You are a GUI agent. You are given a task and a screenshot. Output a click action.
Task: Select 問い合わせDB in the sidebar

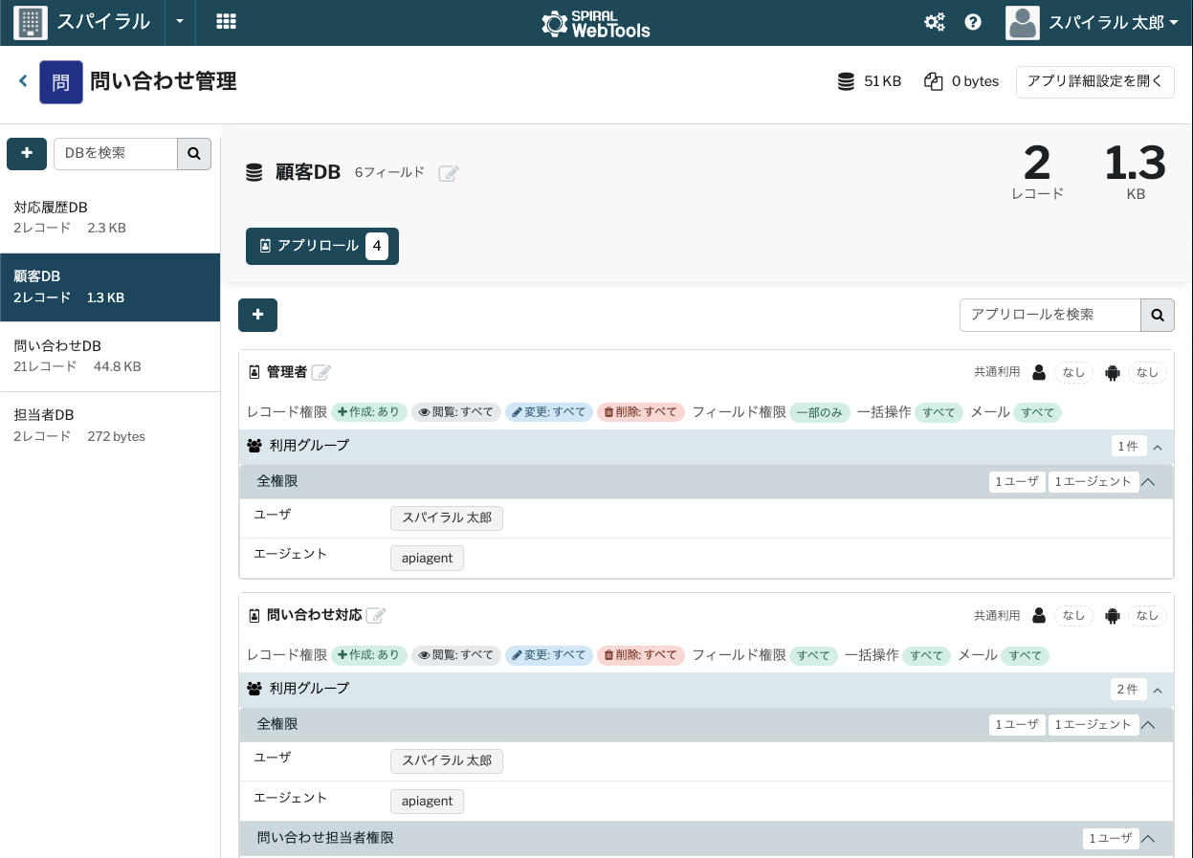[110, 356]
